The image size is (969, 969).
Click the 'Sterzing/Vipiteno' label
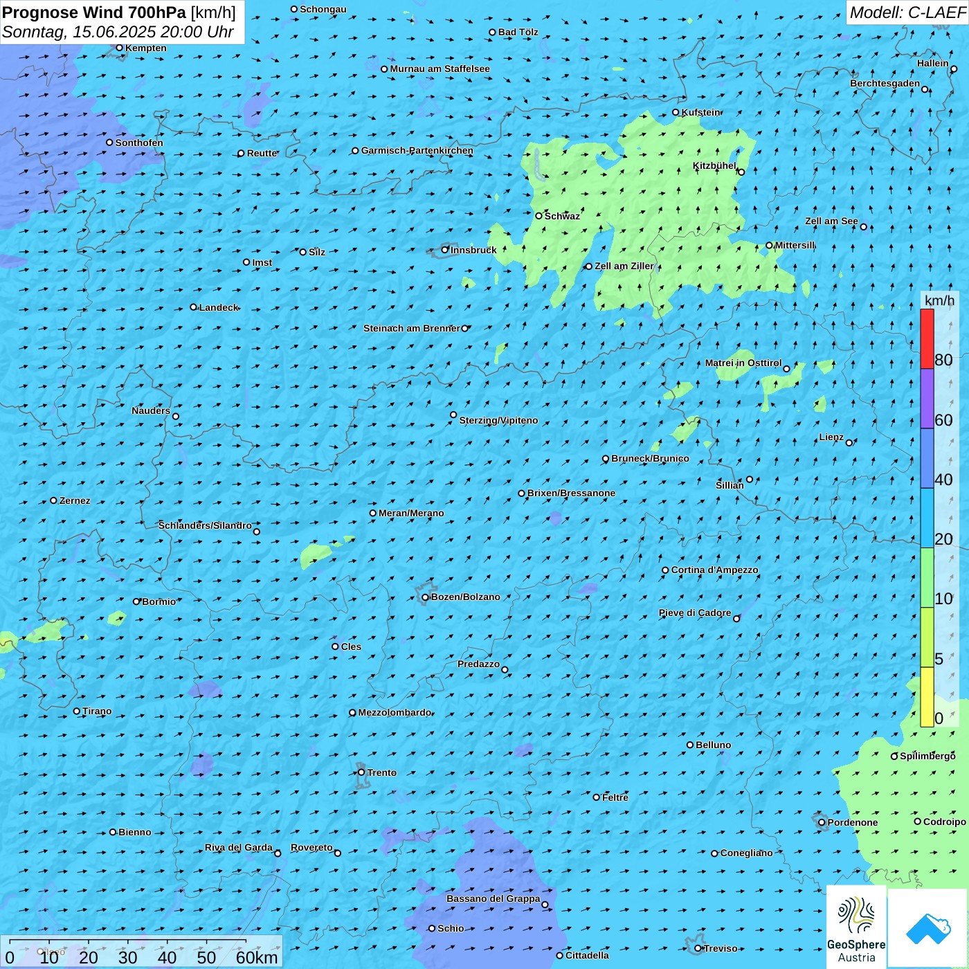click(x=498, y=420)
